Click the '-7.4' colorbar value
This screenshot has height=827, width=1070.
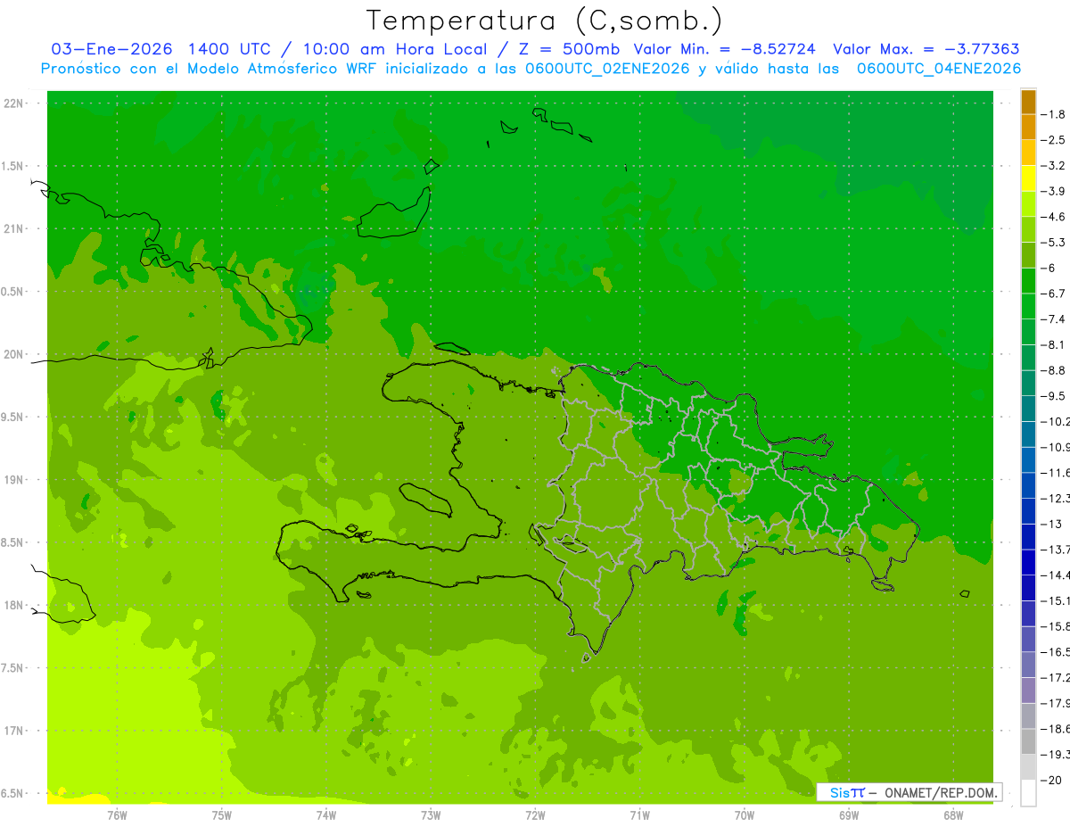(1053, 319)
